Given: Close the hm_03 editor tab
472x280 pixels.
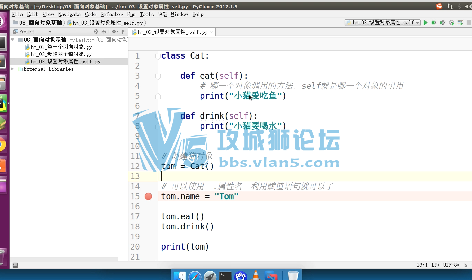Looking at the screenshot, I should [x=211, y=32].
